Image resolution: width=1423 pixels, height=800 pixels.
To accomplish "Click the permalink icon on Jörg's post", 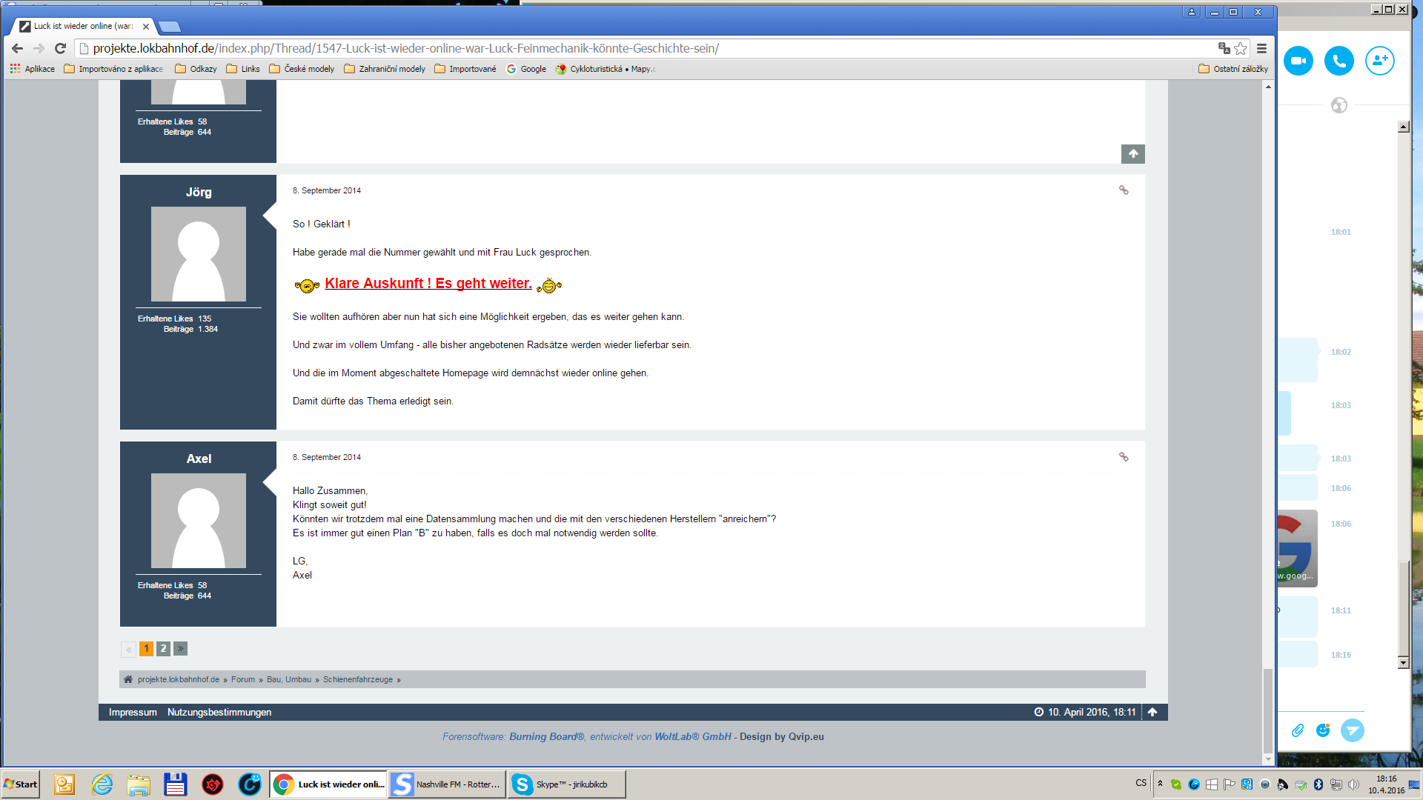I will pos(1124,190).
